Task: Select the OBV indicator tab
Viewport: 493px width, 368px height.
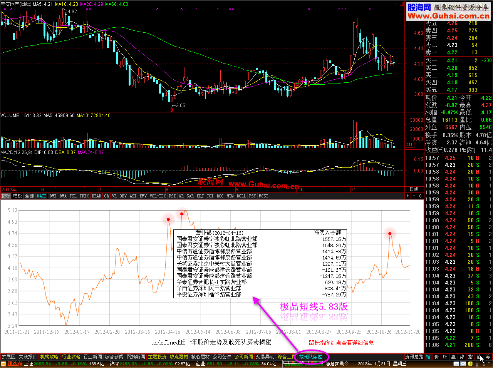Action: coord(123,196)
